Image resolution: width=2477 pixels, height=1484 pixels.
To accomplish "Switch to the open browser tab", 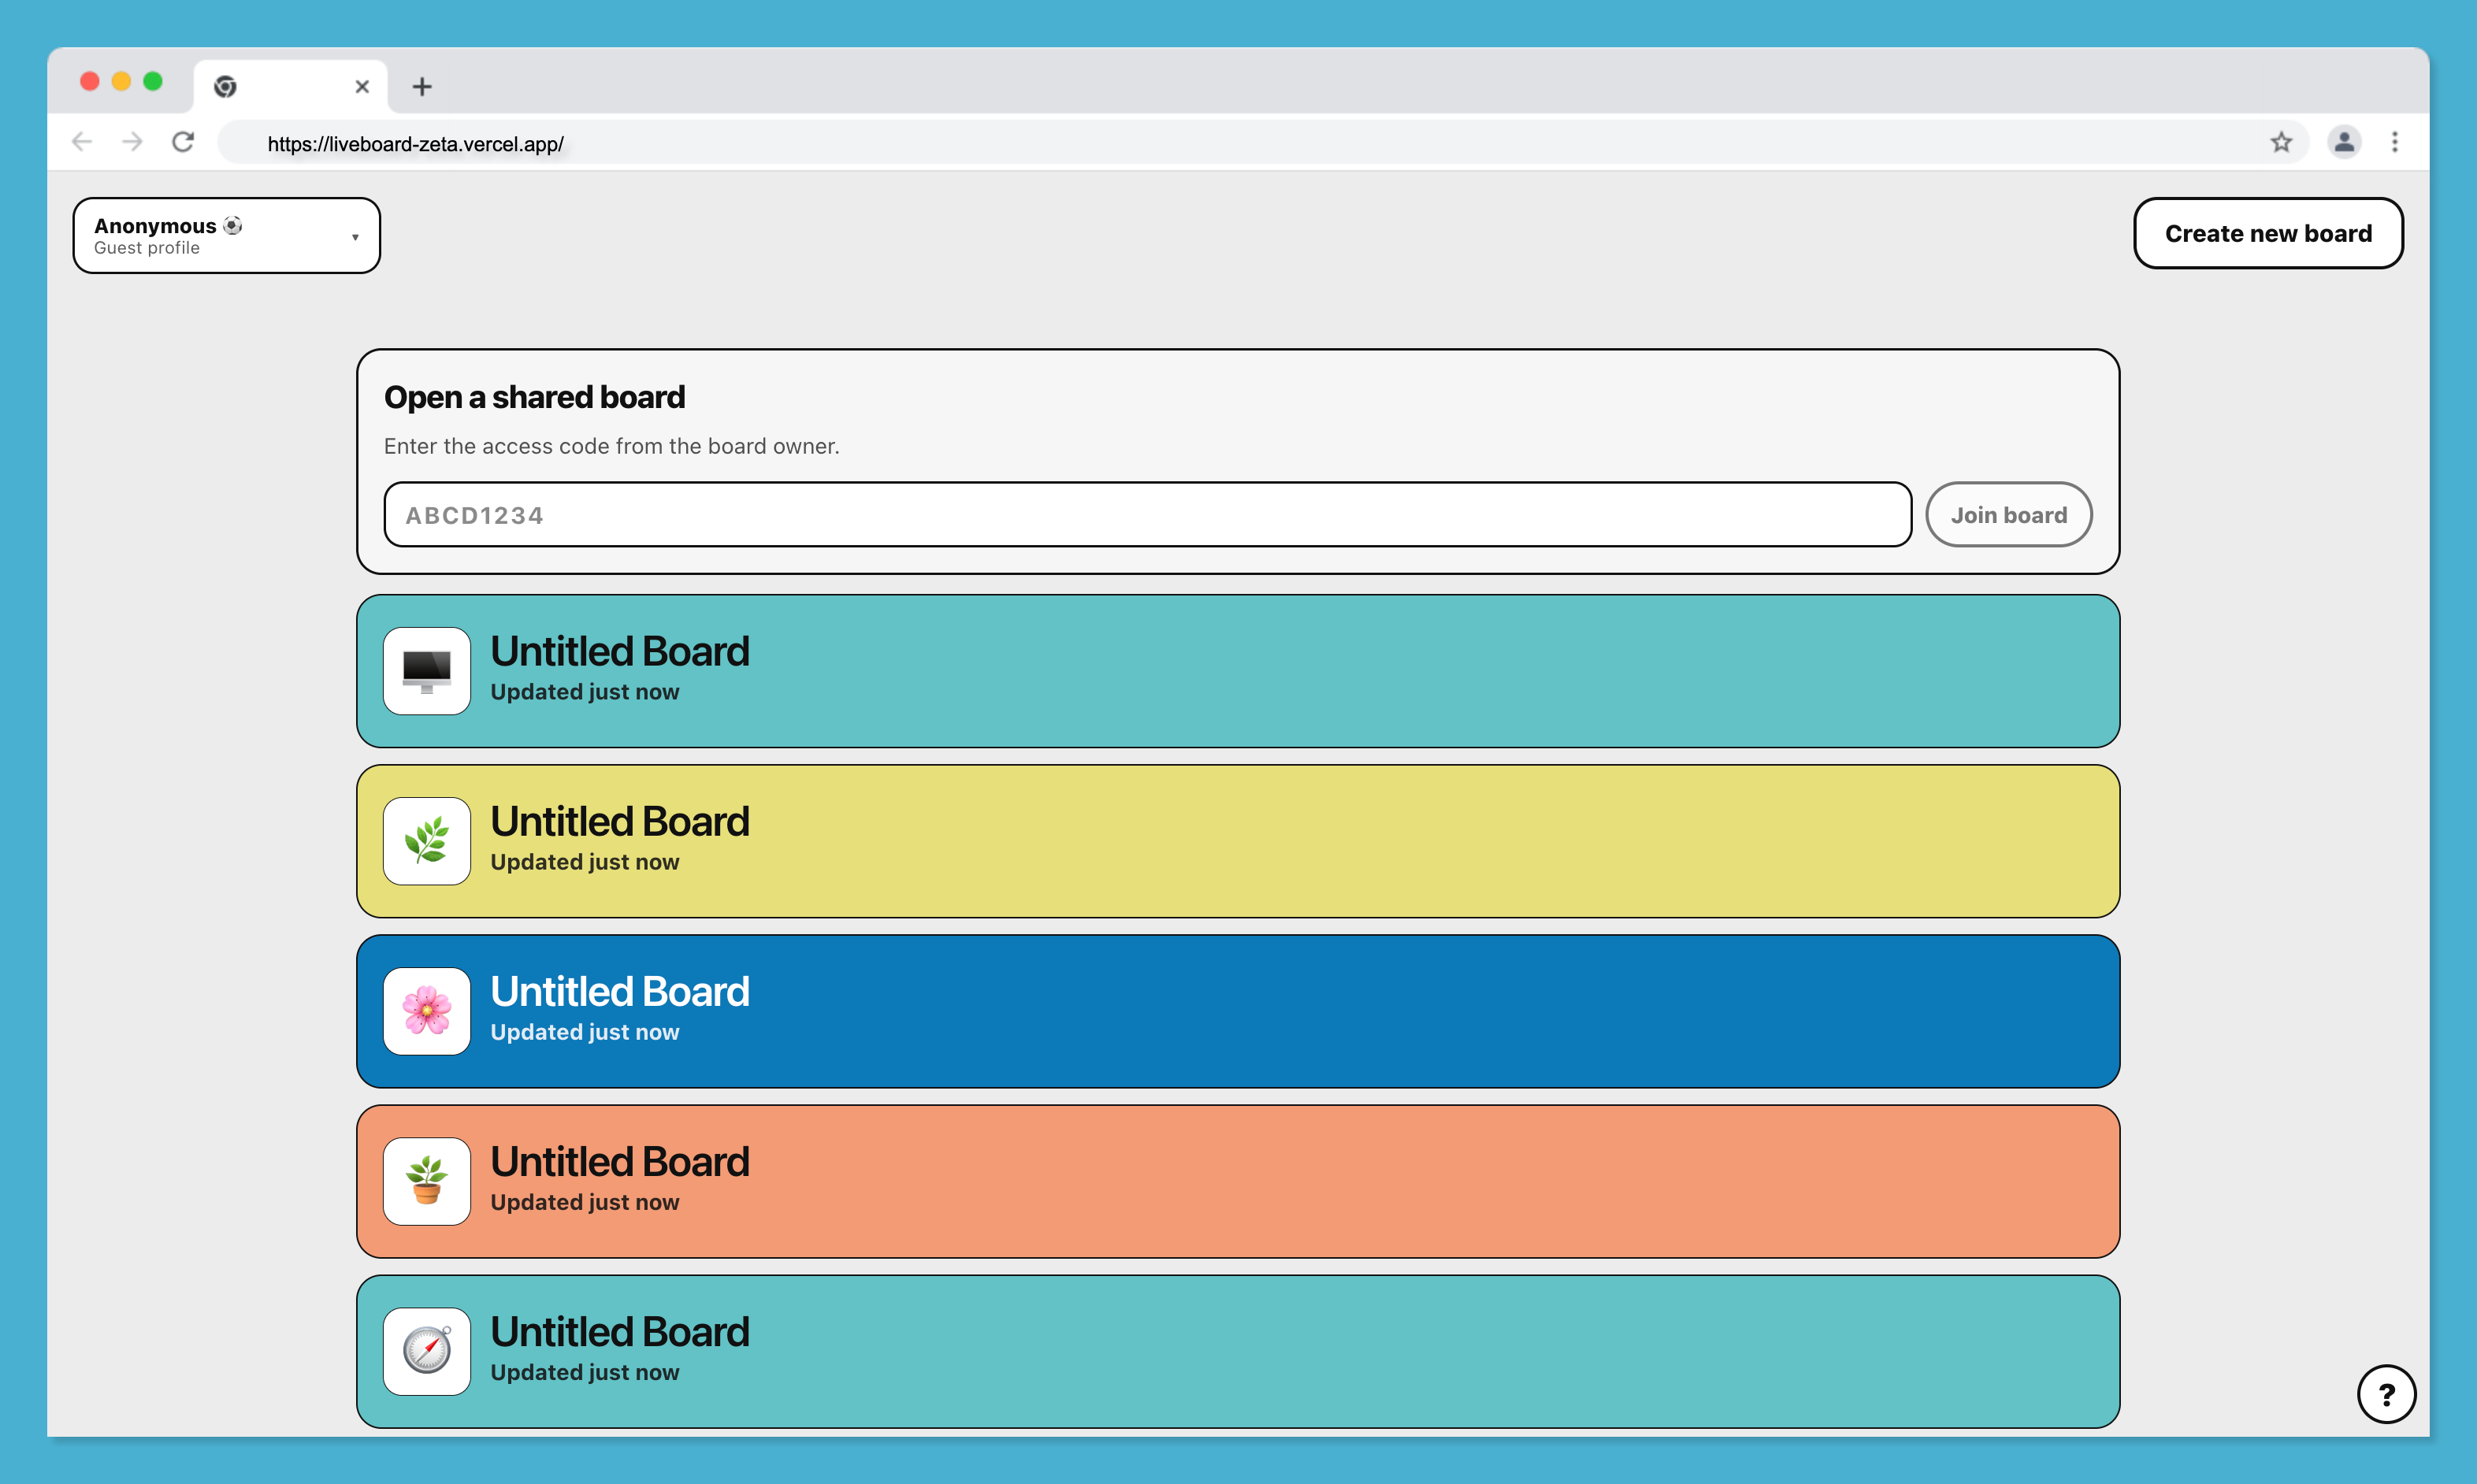I will pos(280,87).
